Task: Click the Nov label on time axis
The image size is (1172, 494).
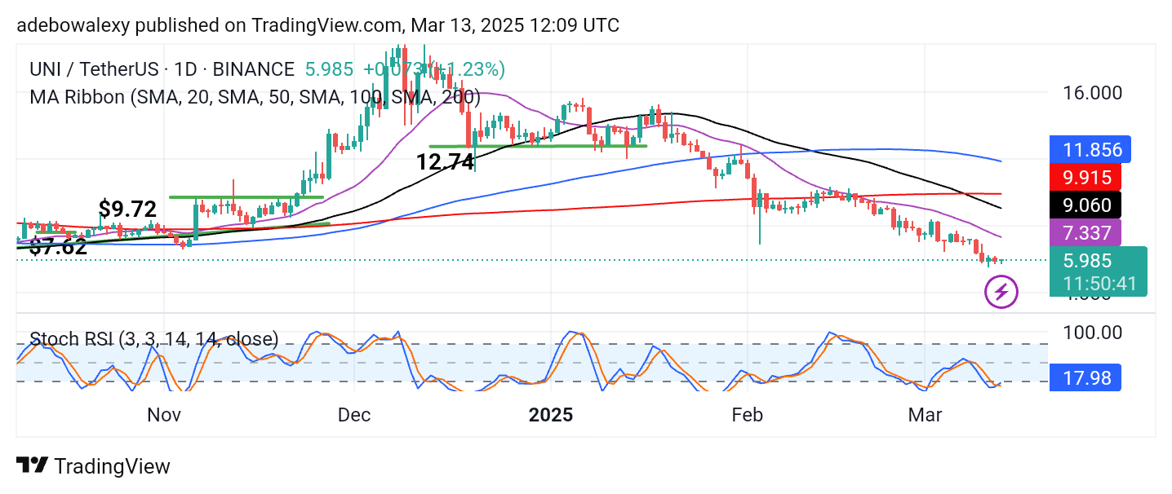Action: (164, 415)
